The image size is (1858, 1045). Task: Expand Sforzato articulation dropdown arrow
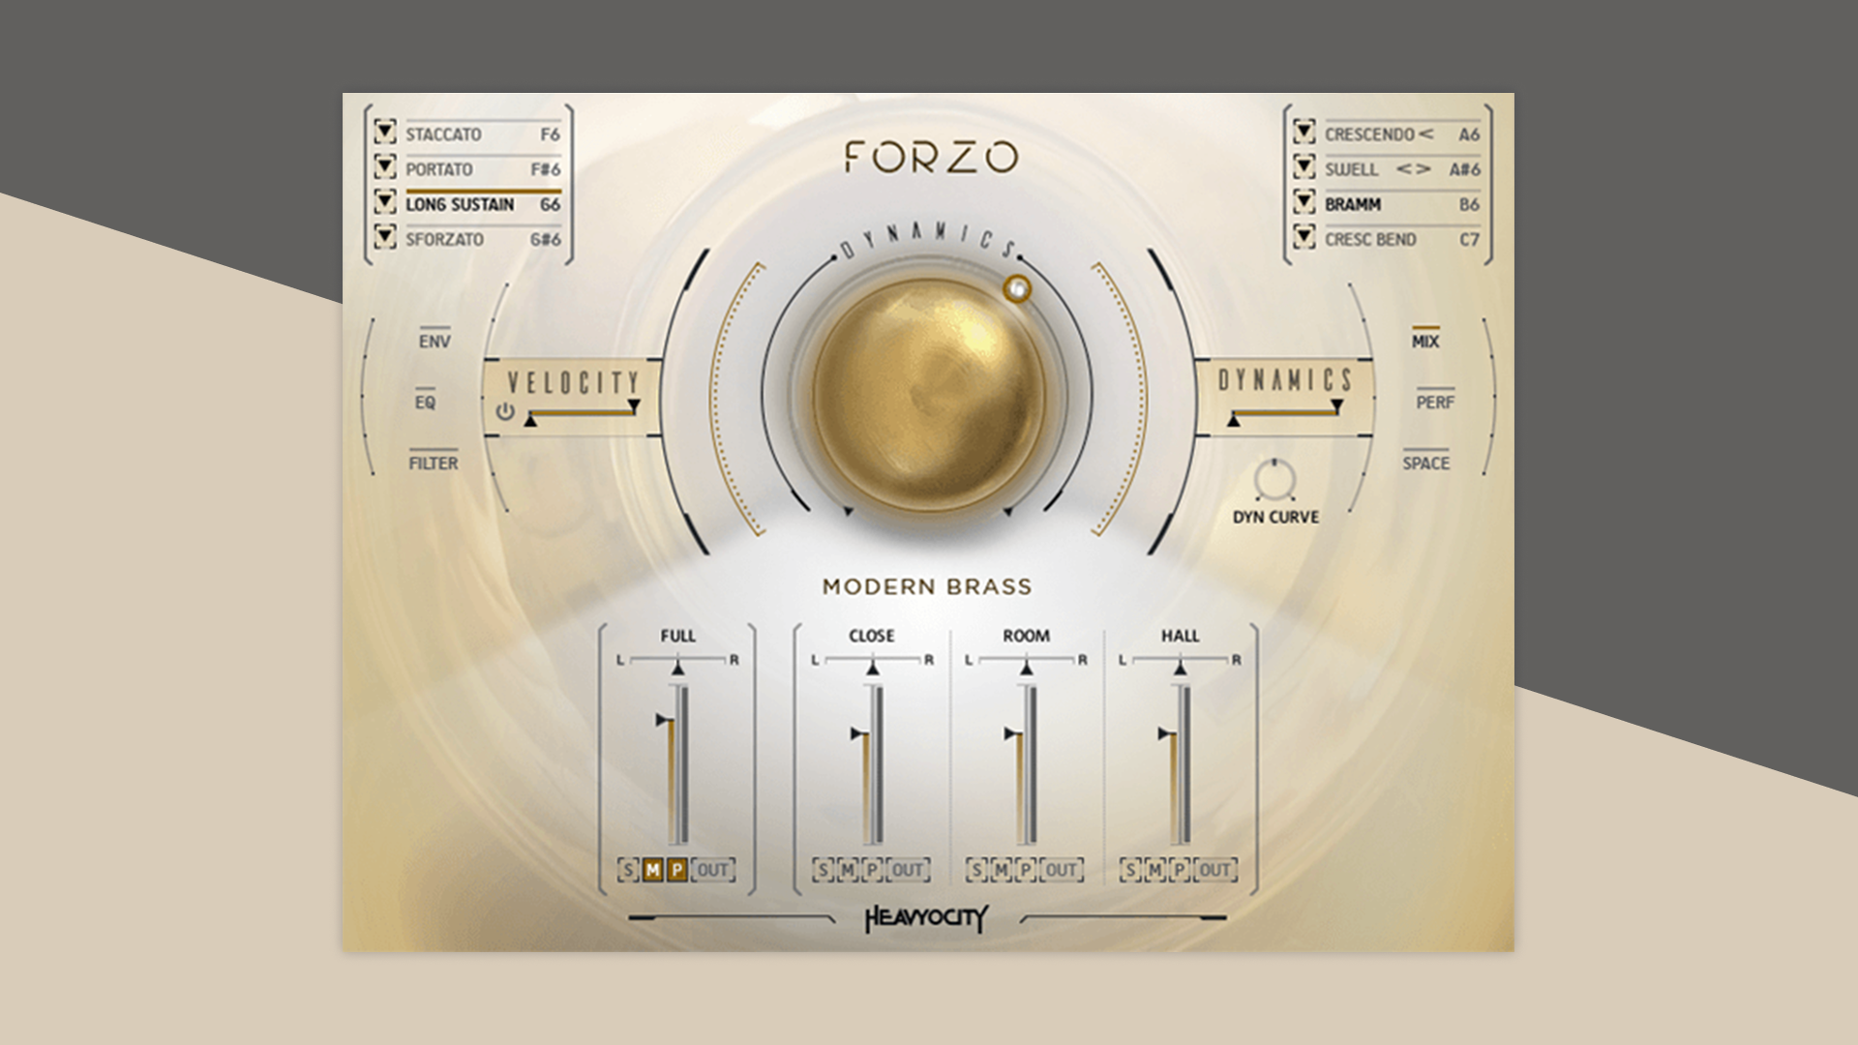coord(385,237)
